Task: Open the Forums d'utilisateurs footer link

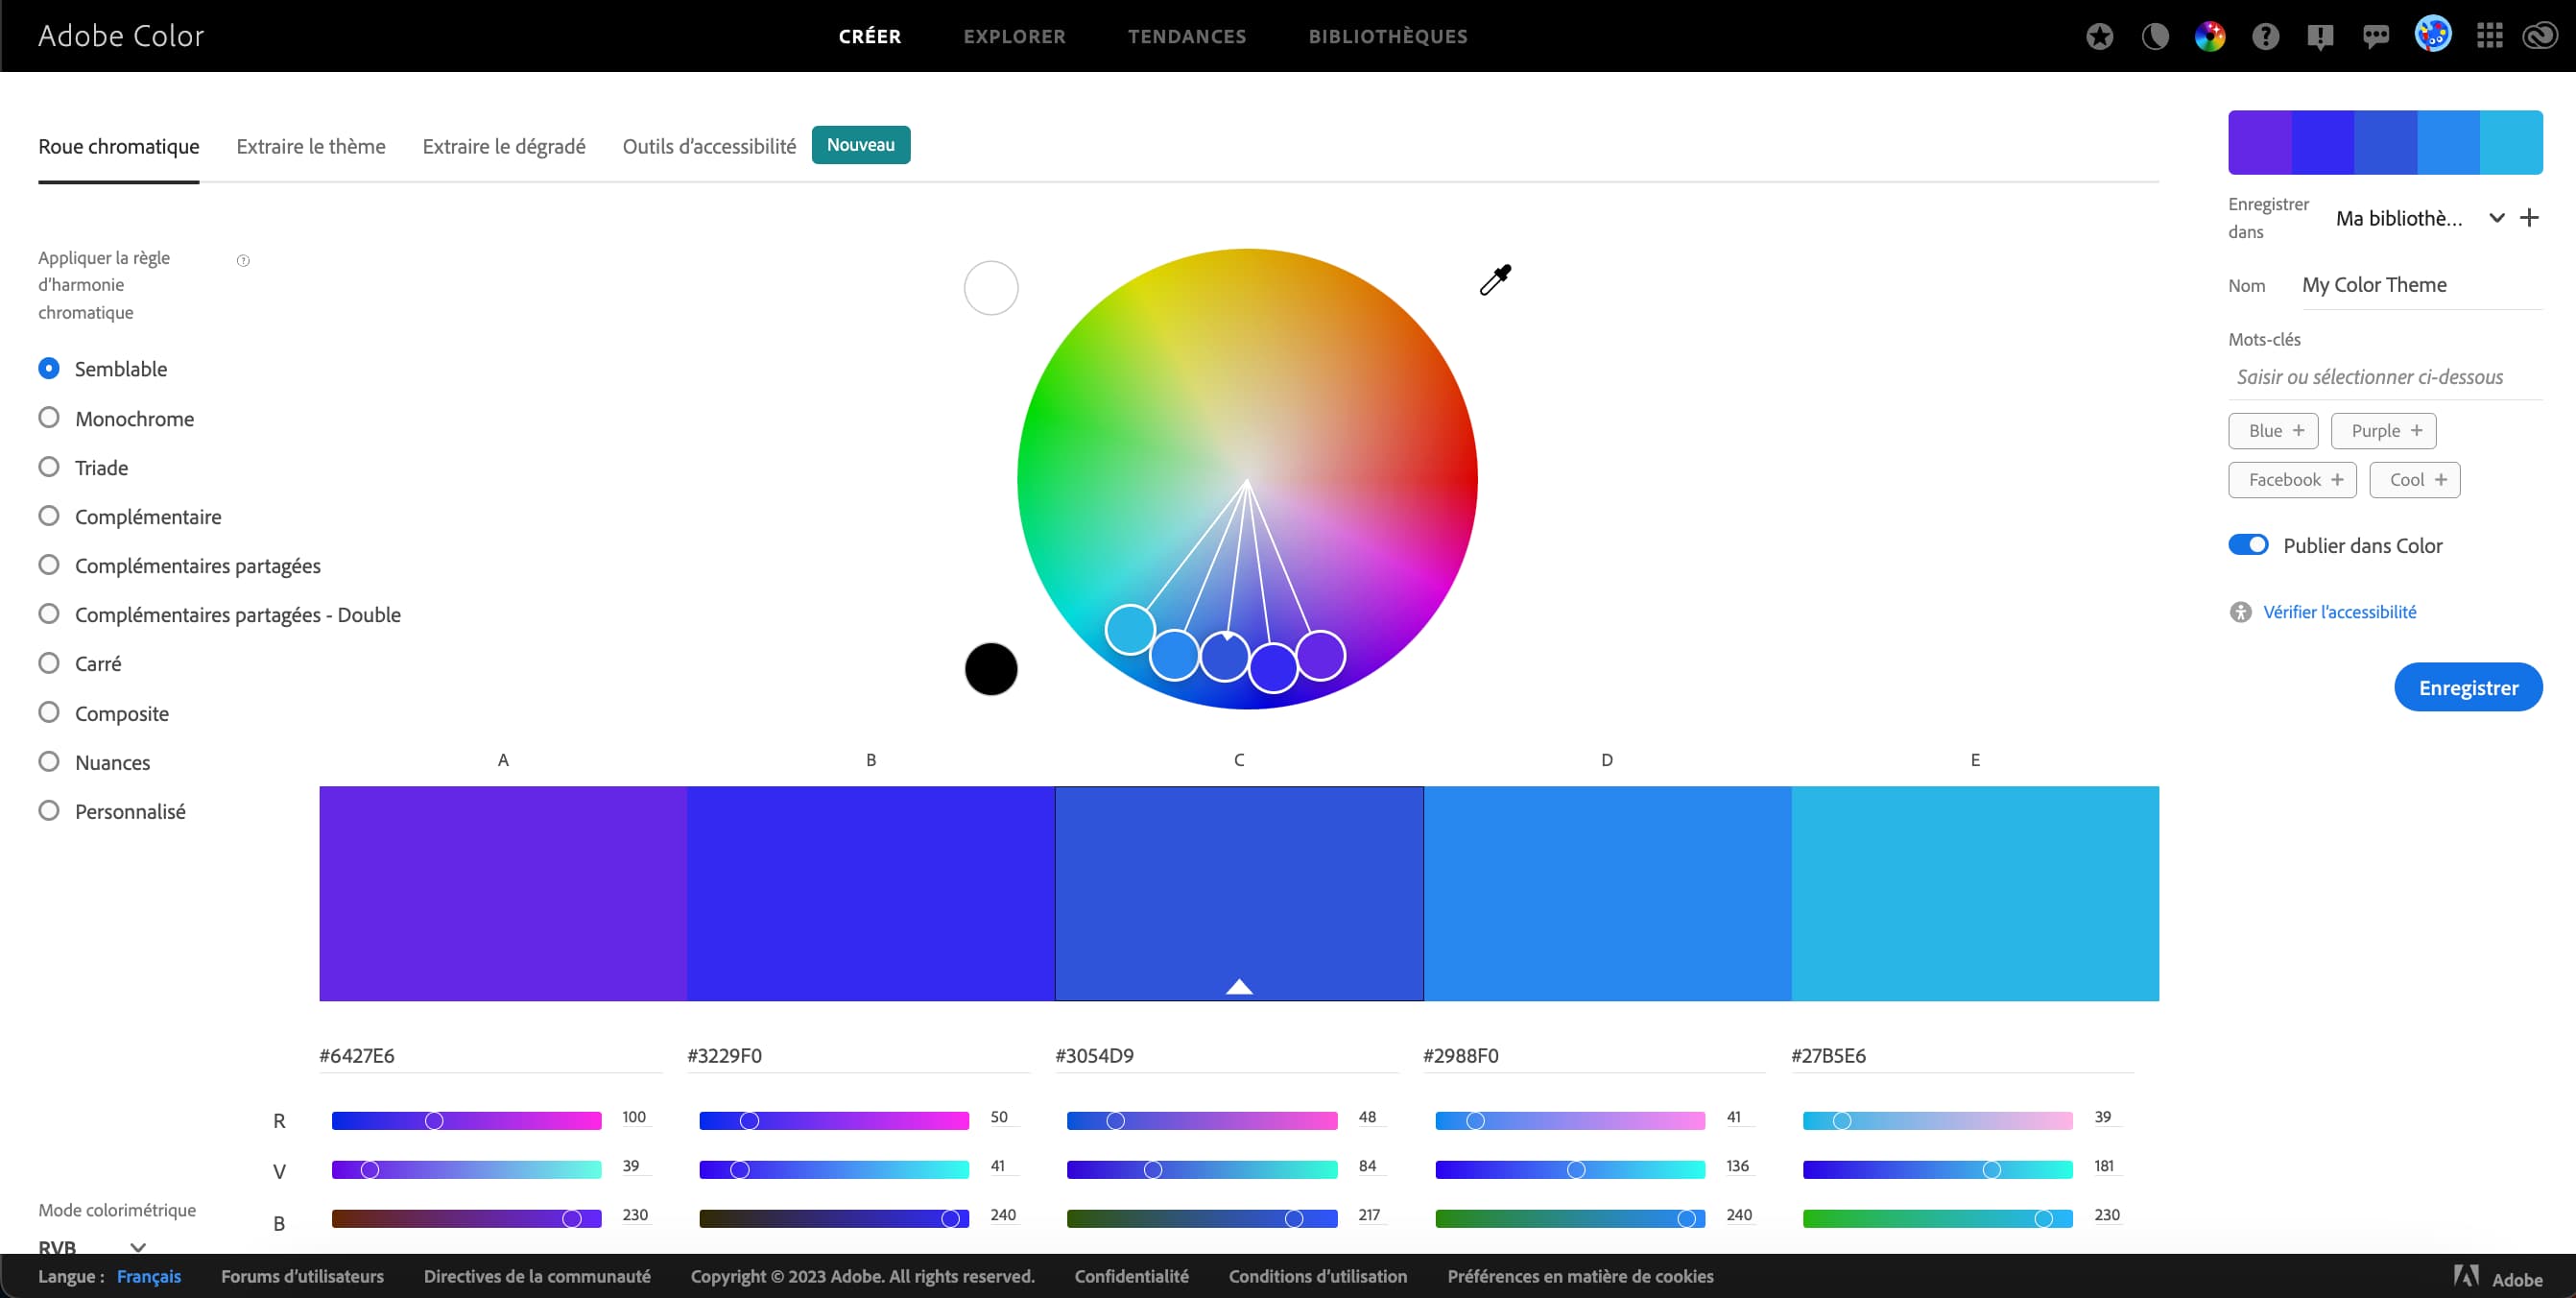Action: pyautogui.click(x=302, y=1277)
